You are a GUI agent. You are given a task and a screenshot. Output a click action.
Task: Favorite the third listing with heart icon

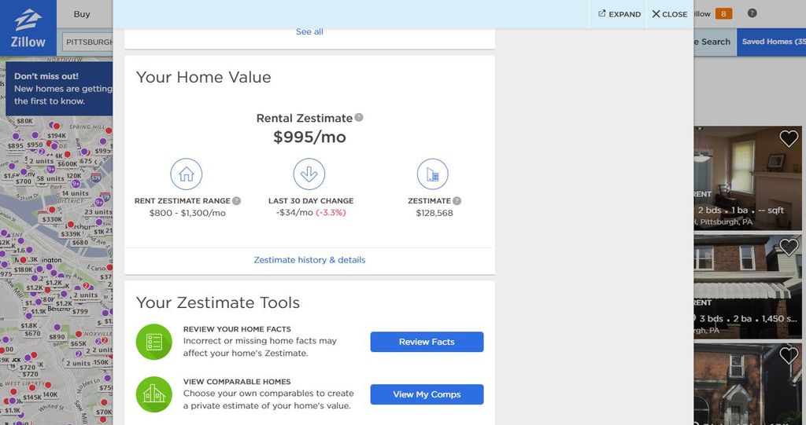[789, 356]
